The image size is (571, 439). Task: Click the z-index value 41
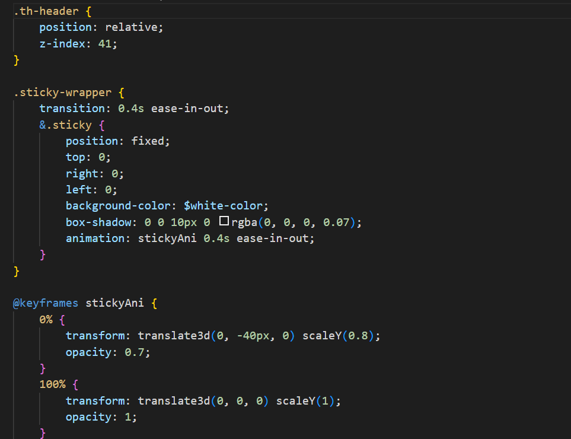click(x=107, y=43)
